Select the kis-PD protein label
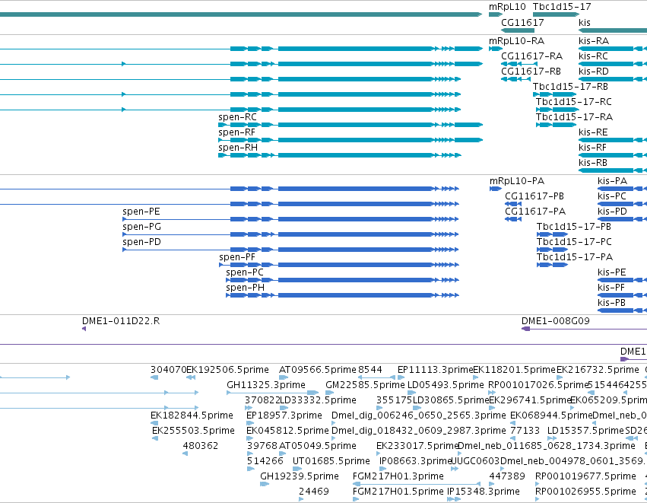647x503 pixels. [x=612, y=212]
